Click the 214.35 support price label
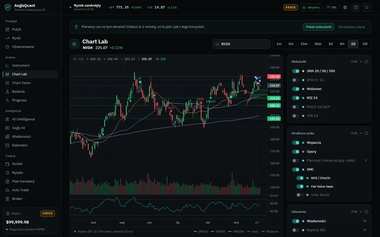 click(274, 98)
